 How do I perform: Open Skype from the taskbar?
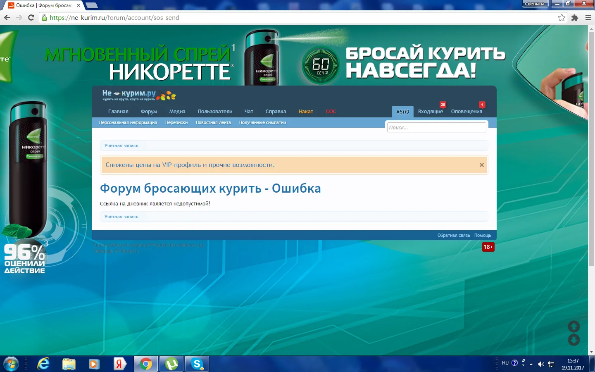[x=197, y=364]
